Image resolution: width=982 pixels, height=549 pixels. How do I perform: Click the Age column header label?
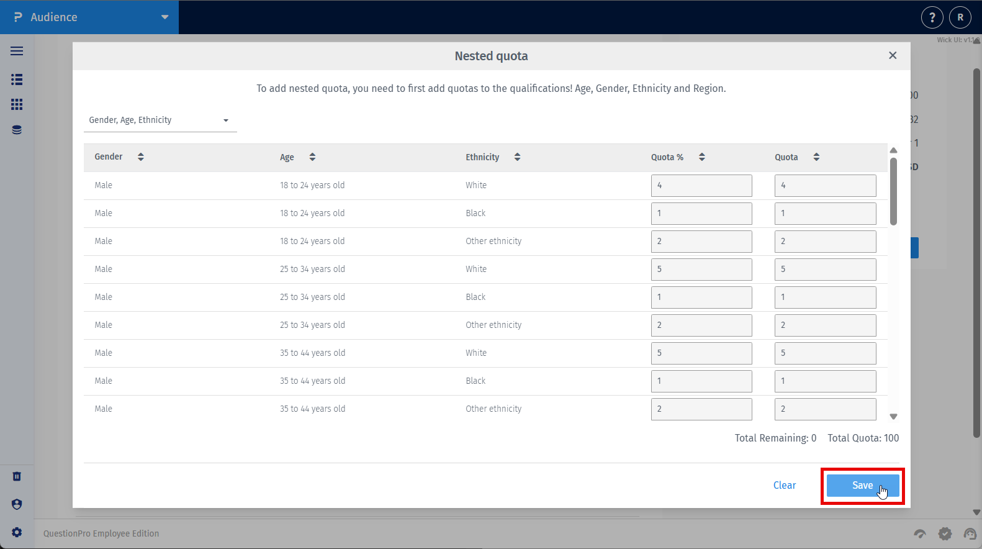tap(287, 157)
